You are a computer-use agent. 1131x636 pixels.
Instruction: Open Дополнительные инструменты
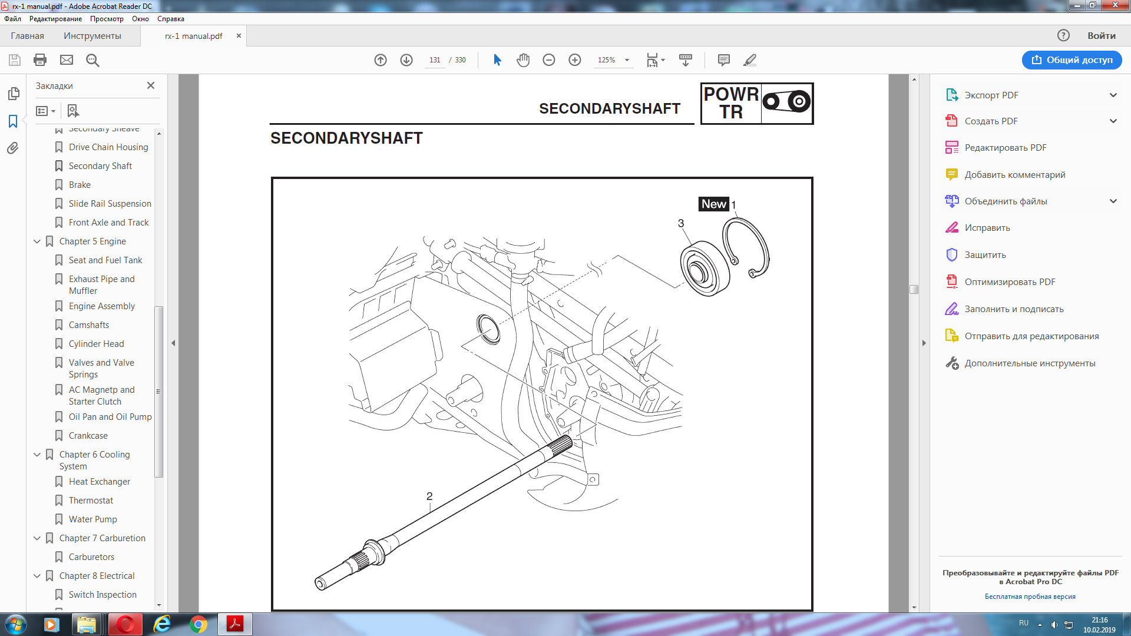coord(1030,363)
